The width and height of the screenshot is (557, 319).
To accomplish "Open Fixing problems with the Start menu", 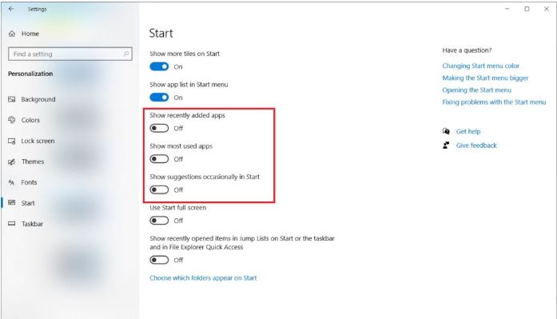I will tap(494, 102).
